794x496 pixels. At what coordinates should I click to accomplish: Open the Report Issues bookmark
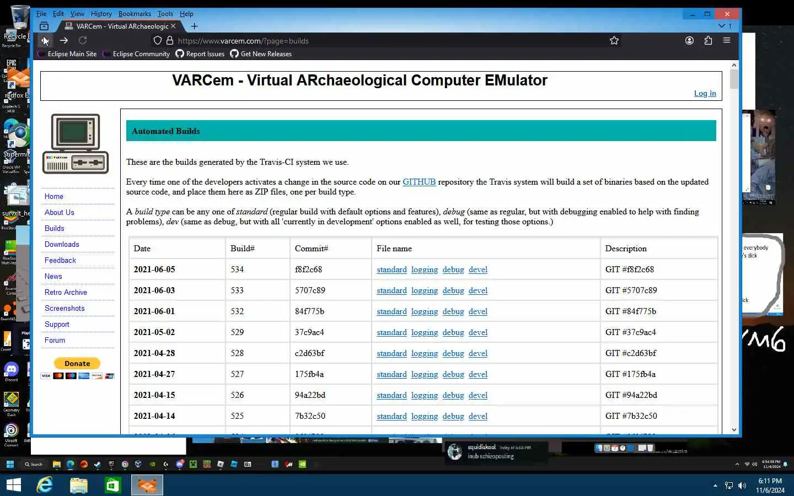[200, 54]
